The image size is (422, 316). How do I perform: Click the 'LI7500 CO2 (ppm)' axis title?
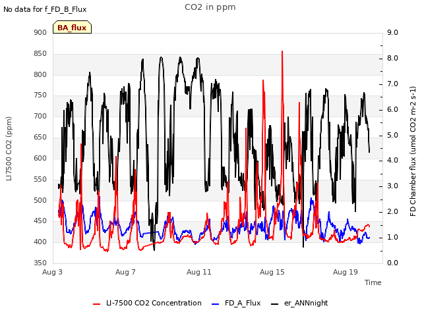(9, 149)
